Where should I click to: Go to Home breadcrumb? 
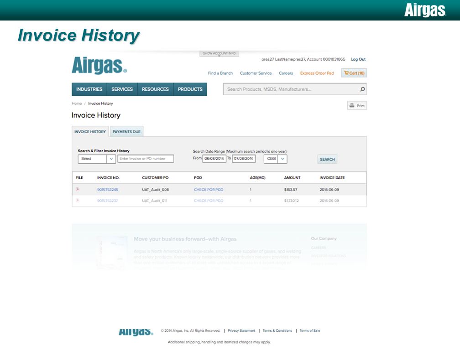coord(77,103)
